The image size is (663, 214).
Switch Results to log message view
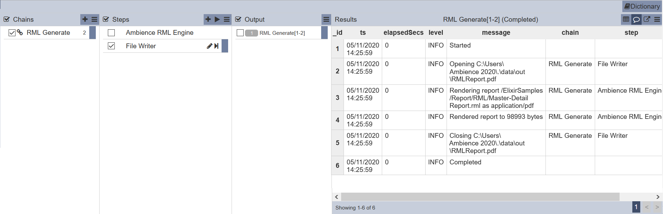[636, 19]
